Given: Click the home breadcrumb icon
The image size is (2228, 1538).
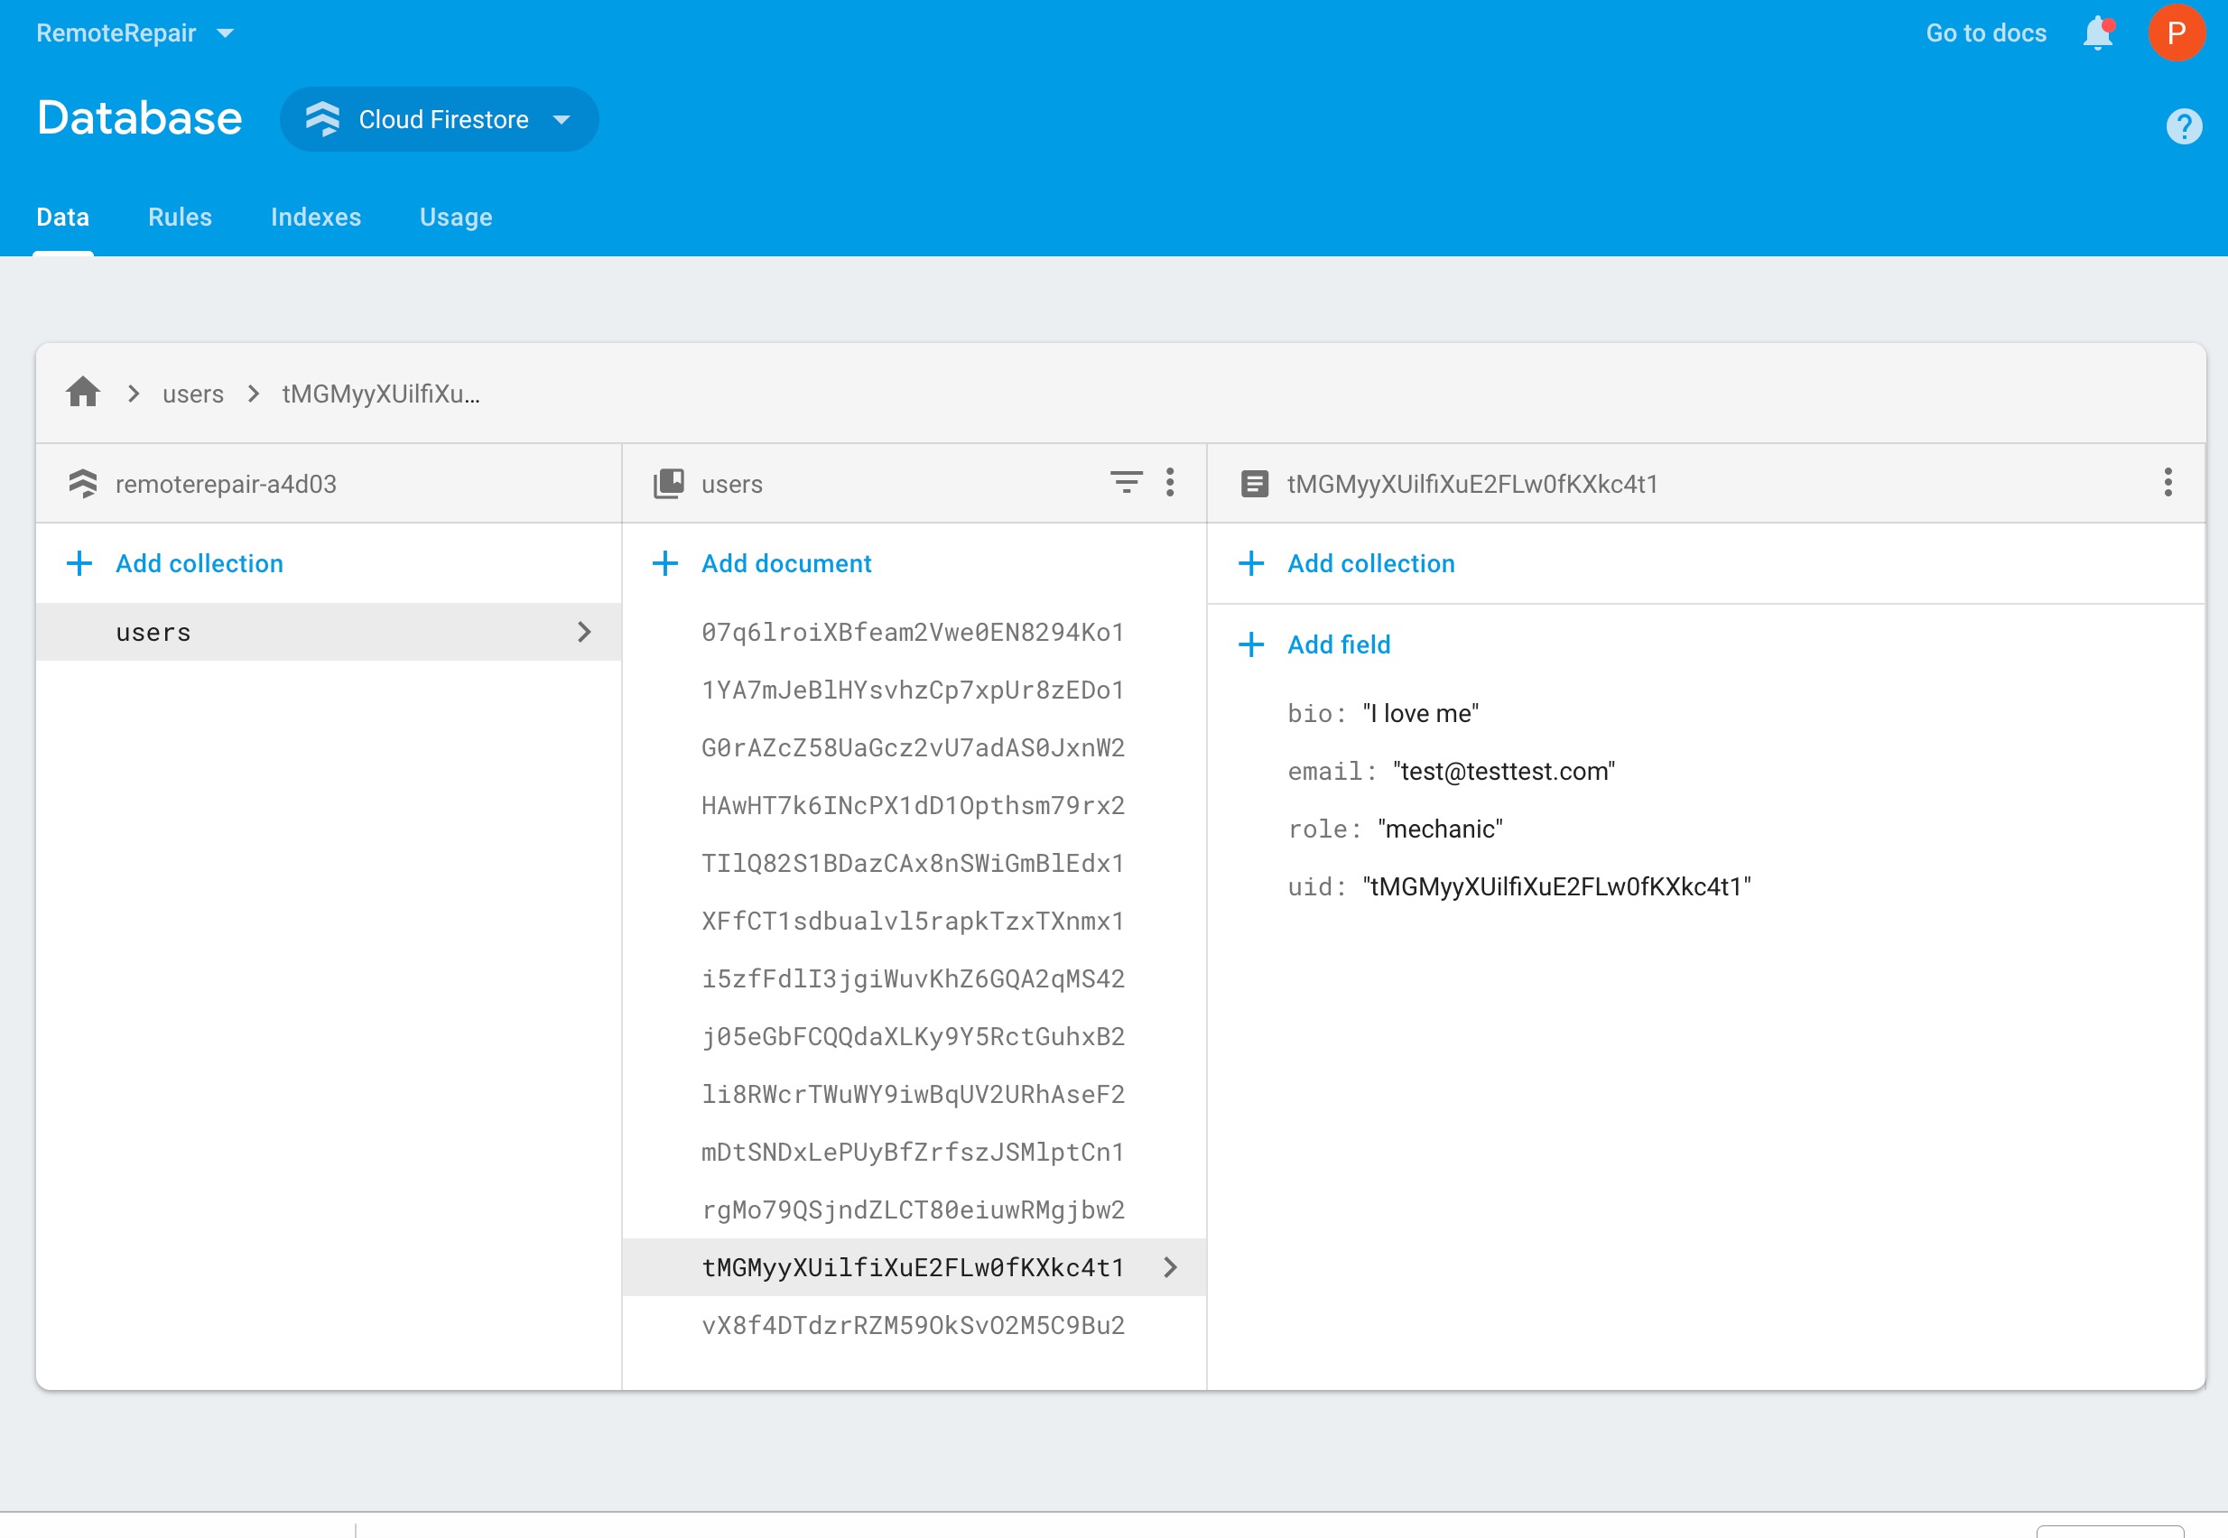Looking at the screenshot, I should pyautogui.click(x=83, y=393).
